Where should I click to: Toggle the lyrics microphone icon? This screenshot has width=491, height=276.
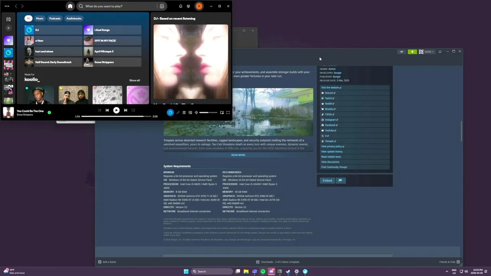point(178,112)
